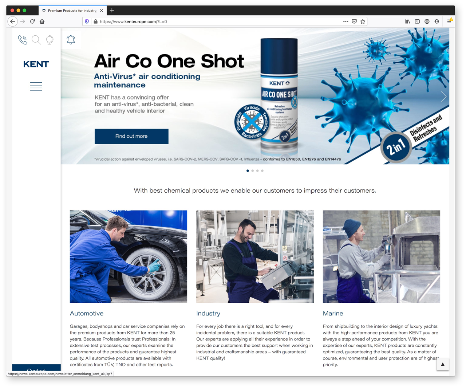Select fourth carousel dot

click(x=262, y=171)
